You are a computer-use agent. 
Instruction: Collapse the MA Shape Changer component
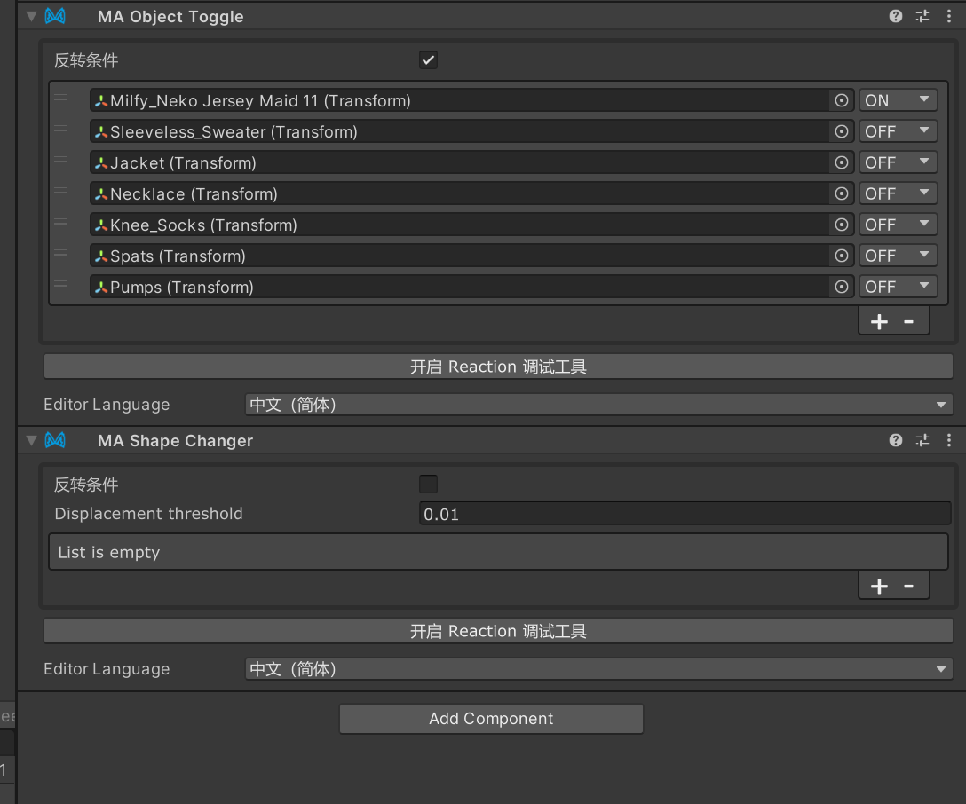32,440
